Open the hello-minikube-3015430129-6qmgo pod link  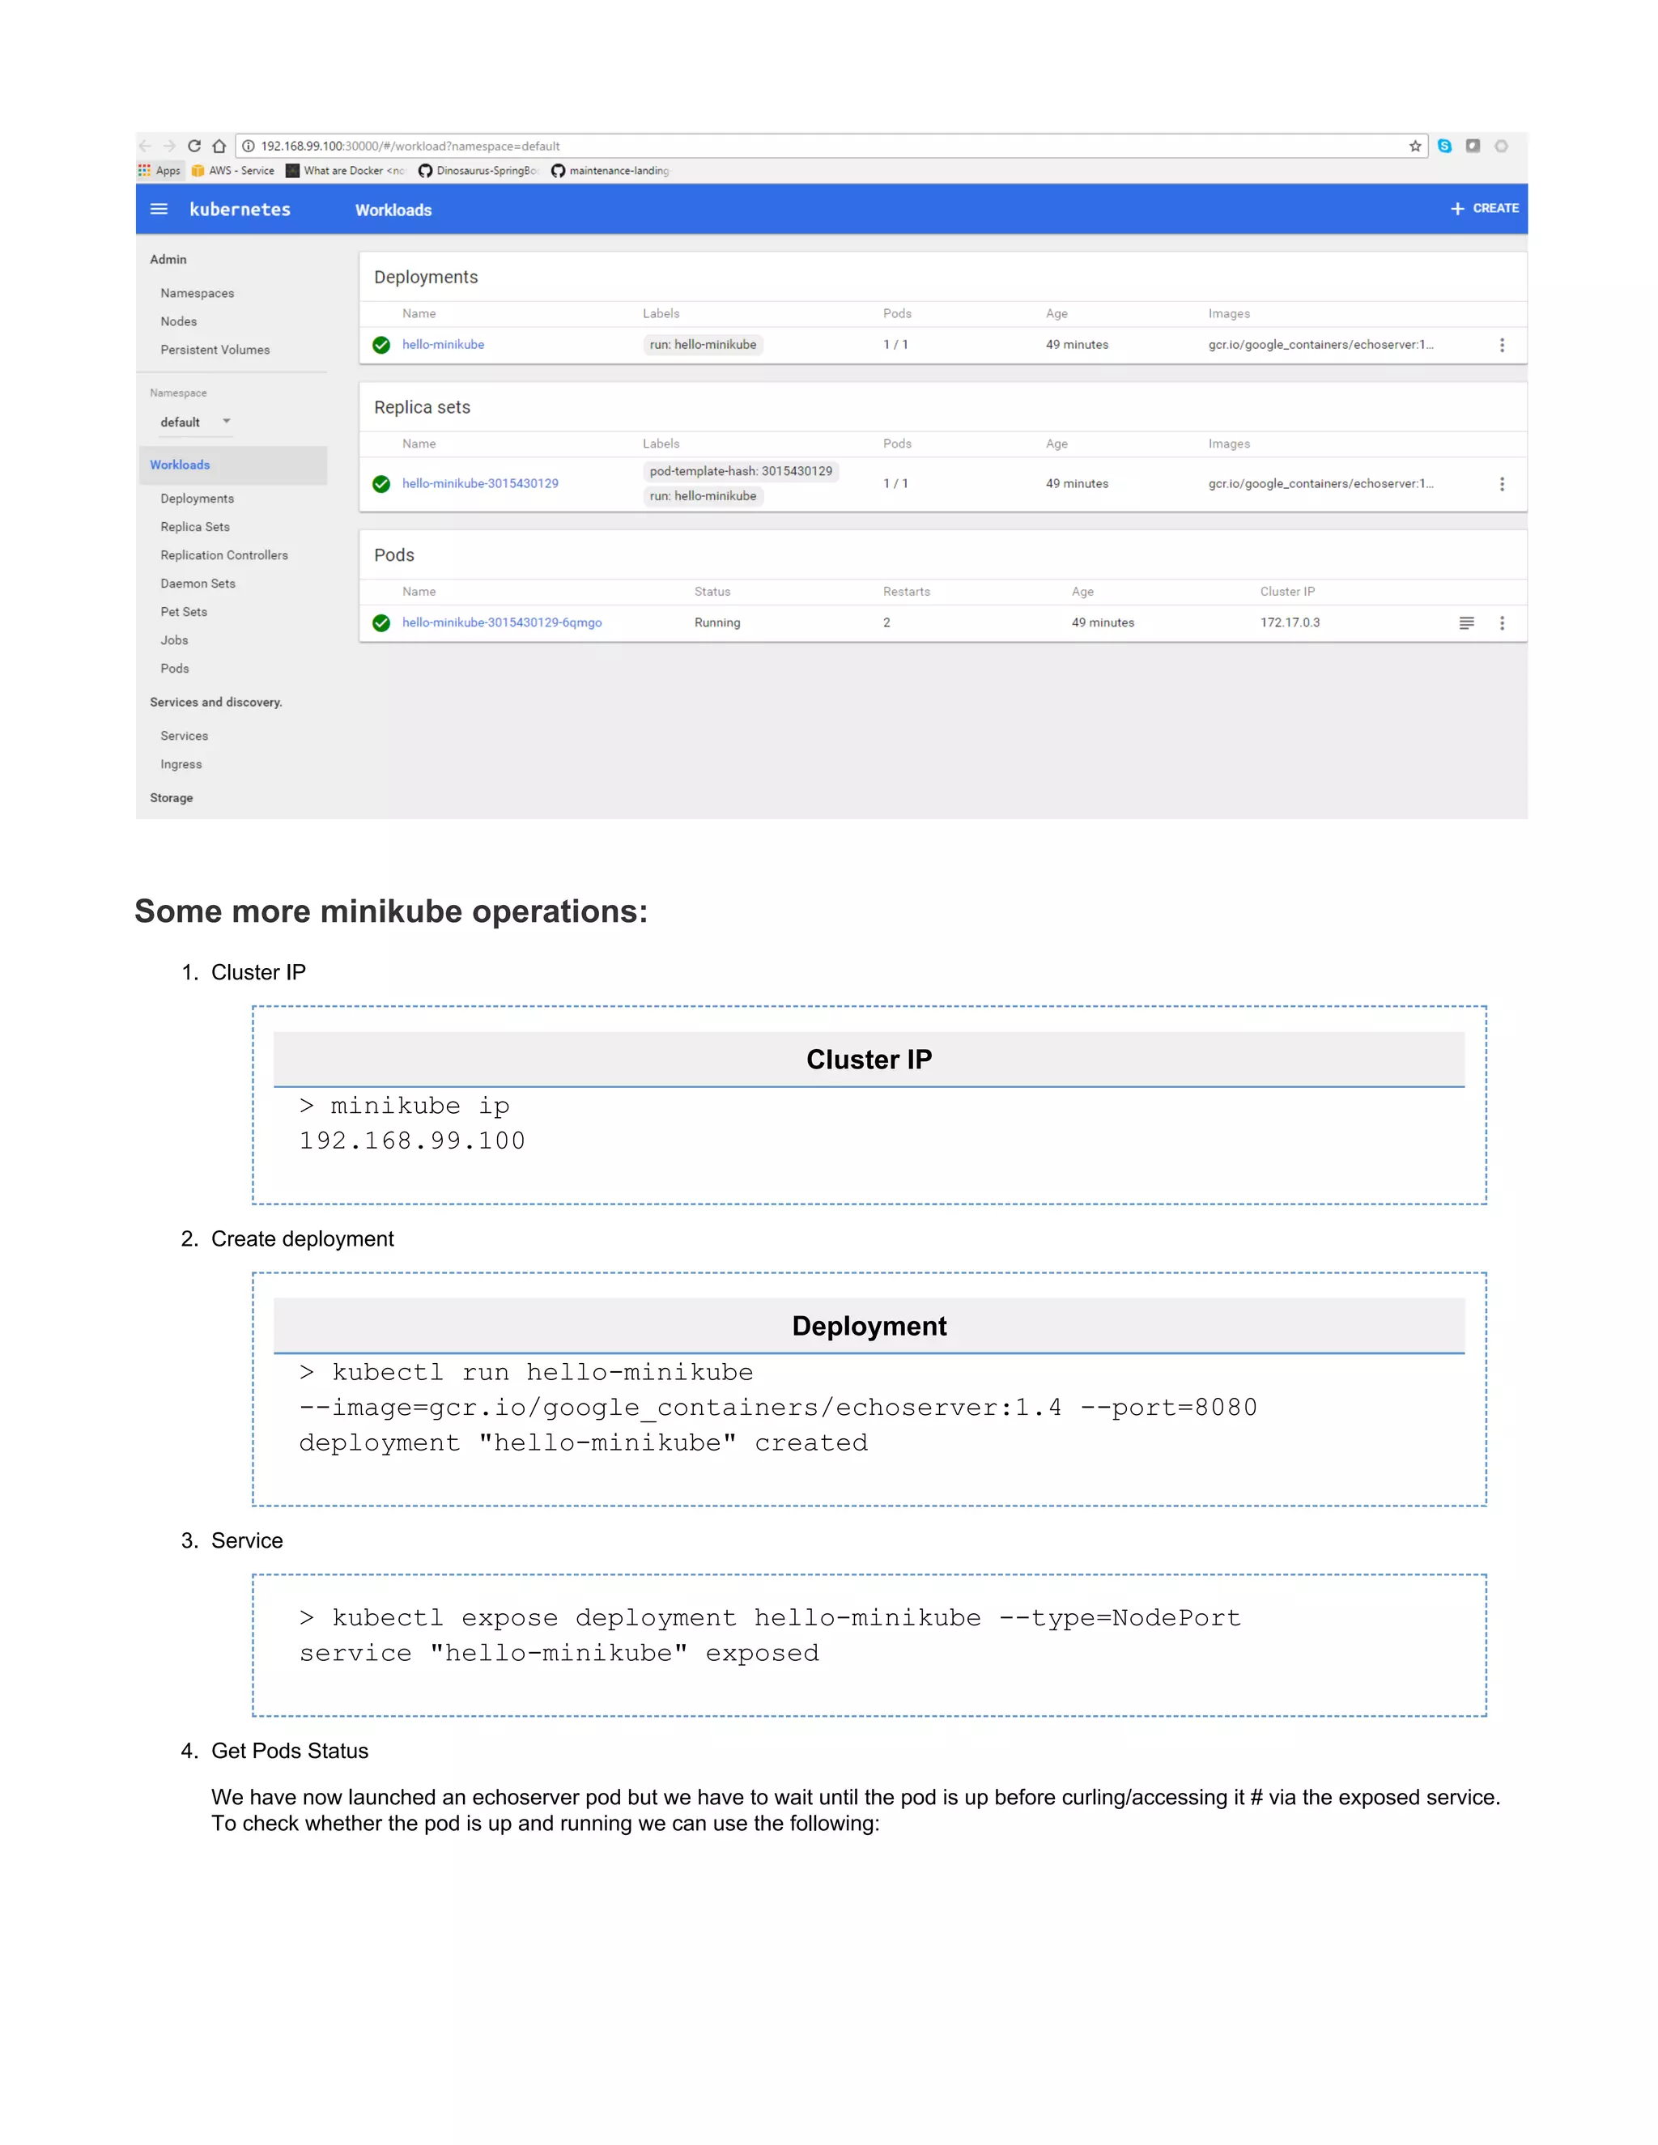(x=501, y=622)
